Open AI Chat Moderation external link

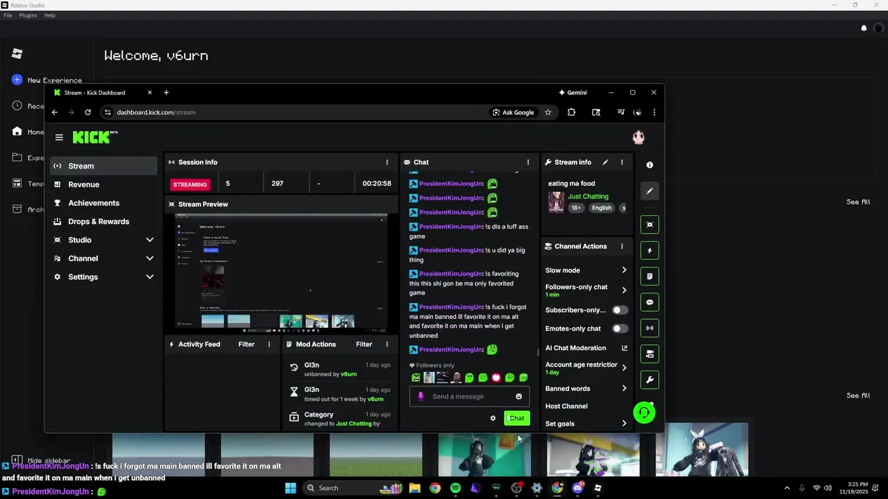624,348
